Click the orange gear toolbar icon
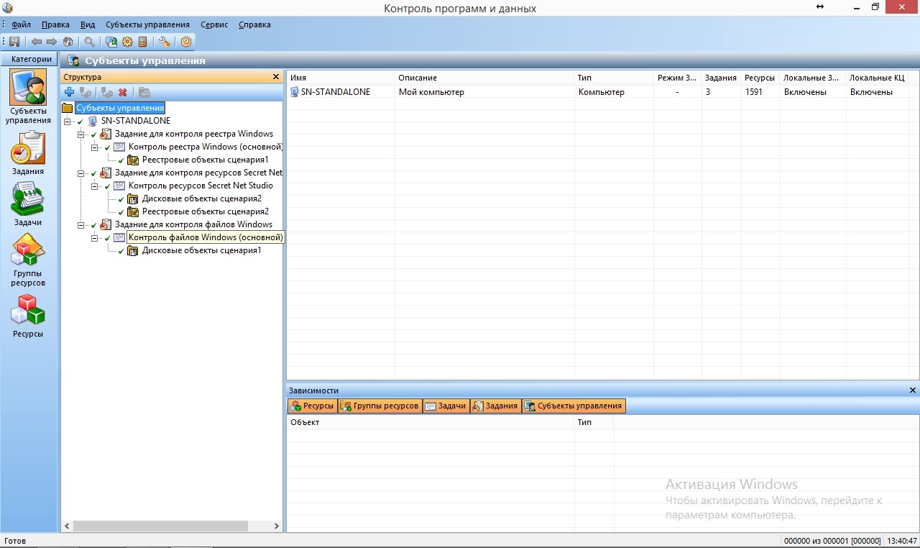Image resolution: width=920 pixels, height=548 pixels. tap(127, 42)
